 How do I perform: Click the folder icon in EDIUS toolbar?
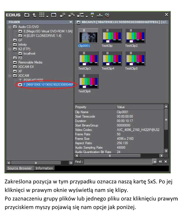(27, 15)
